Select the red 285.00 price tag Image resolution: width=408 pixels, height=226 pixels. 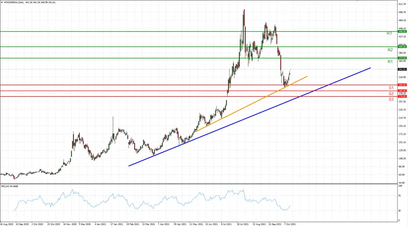402,91
